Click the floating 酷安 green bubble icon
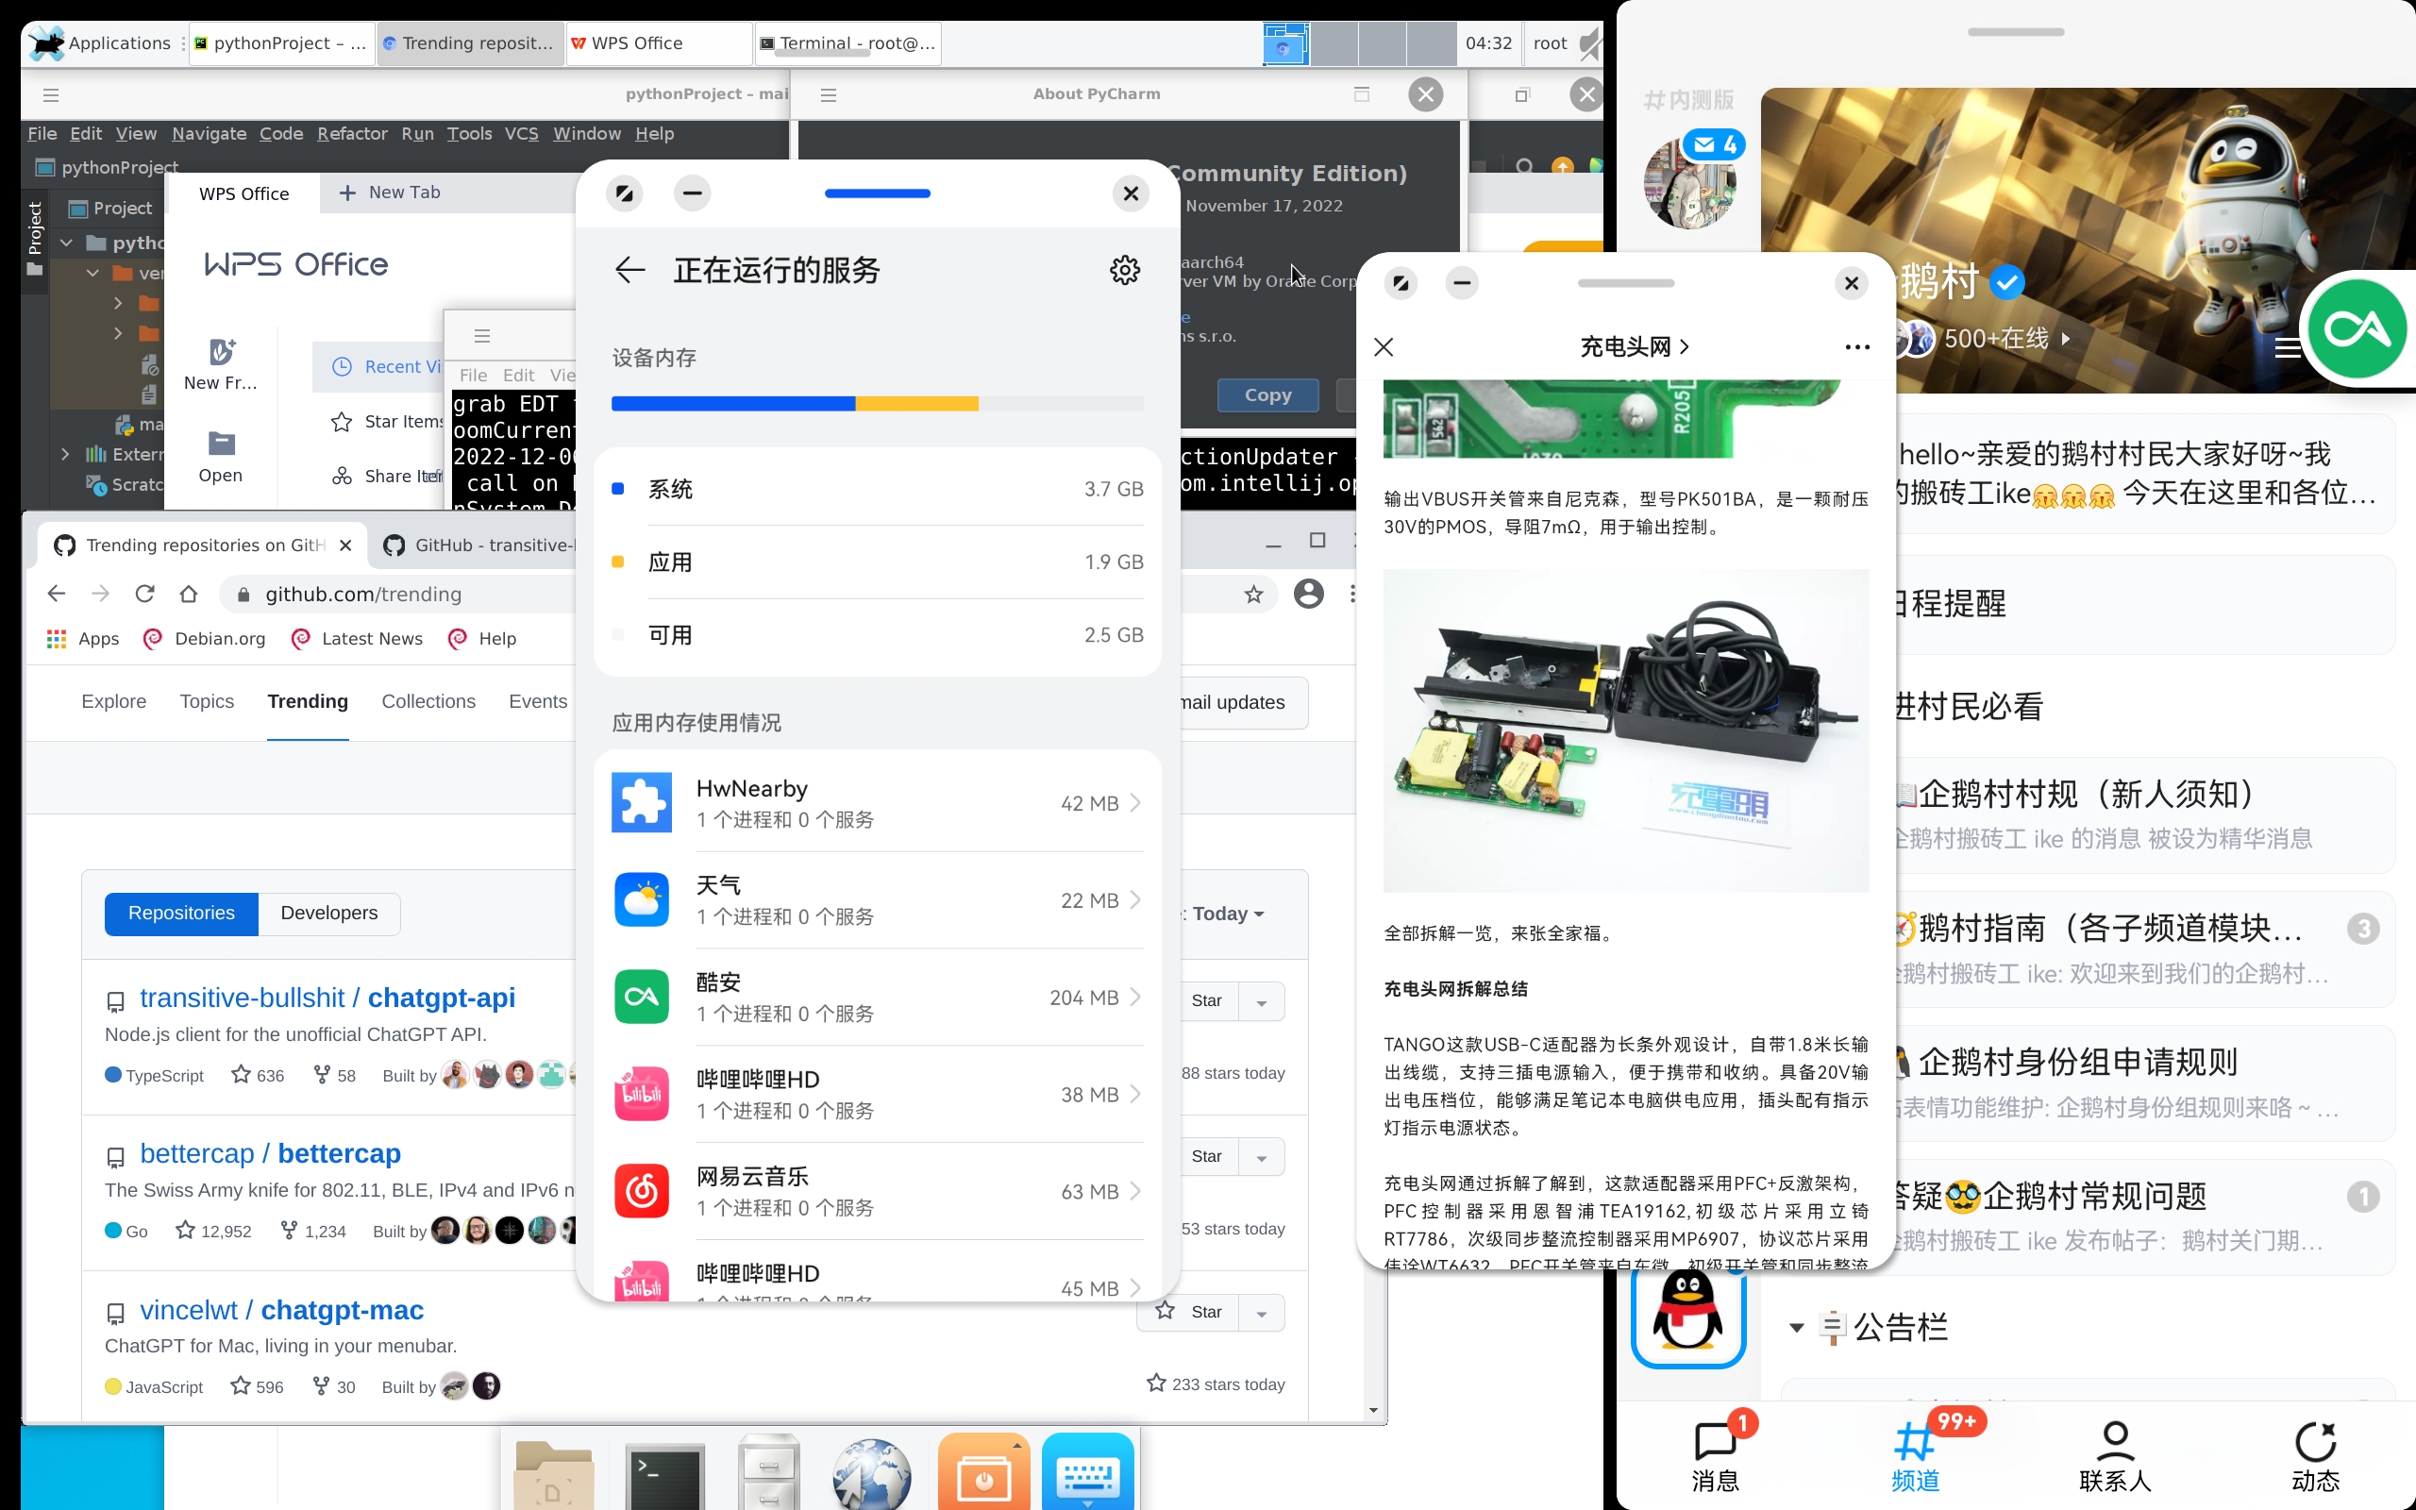Screen dimensions: 2416x1510 click(2357, 329)
